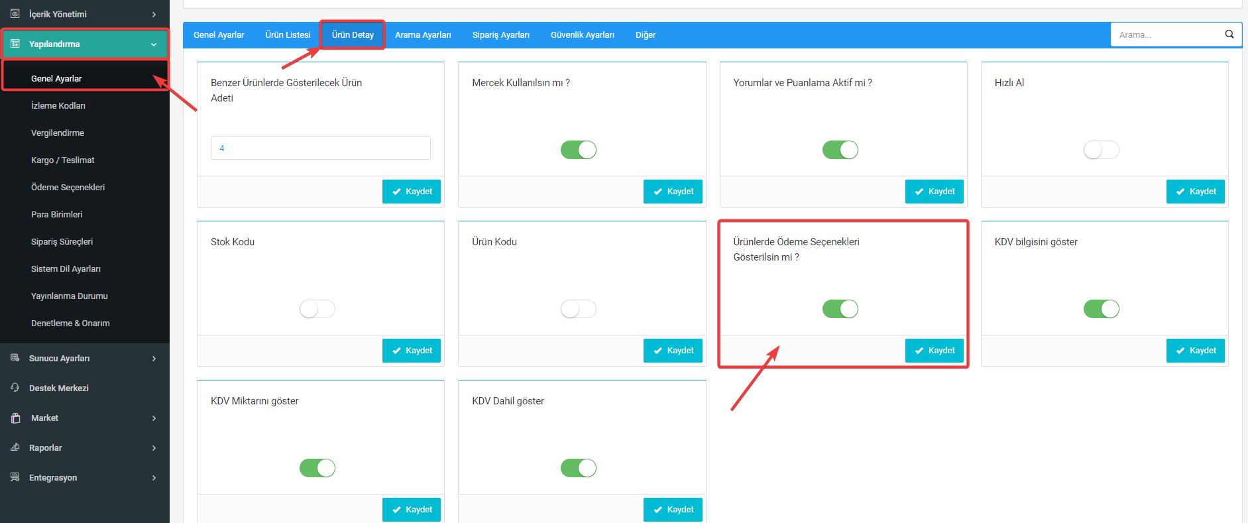This screenshot has width=1248, height=523.
Task: Click the Sunucu Ayarları server icon
Action: 15,358
